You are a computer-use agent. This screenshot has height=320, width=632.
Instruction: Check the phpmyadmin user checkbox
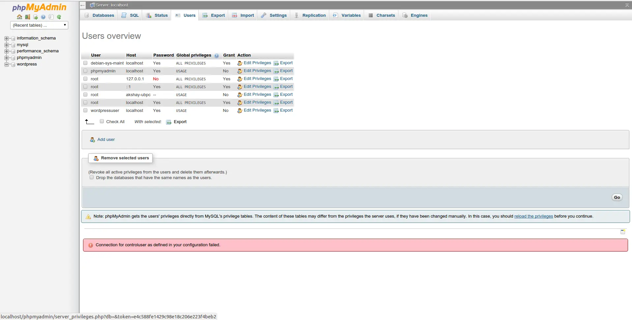tap(85, 71)
